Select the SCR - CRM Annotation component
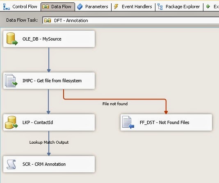The width and height of the screenshot is (219, 183). pyautogui.click(x=49, y=164)
